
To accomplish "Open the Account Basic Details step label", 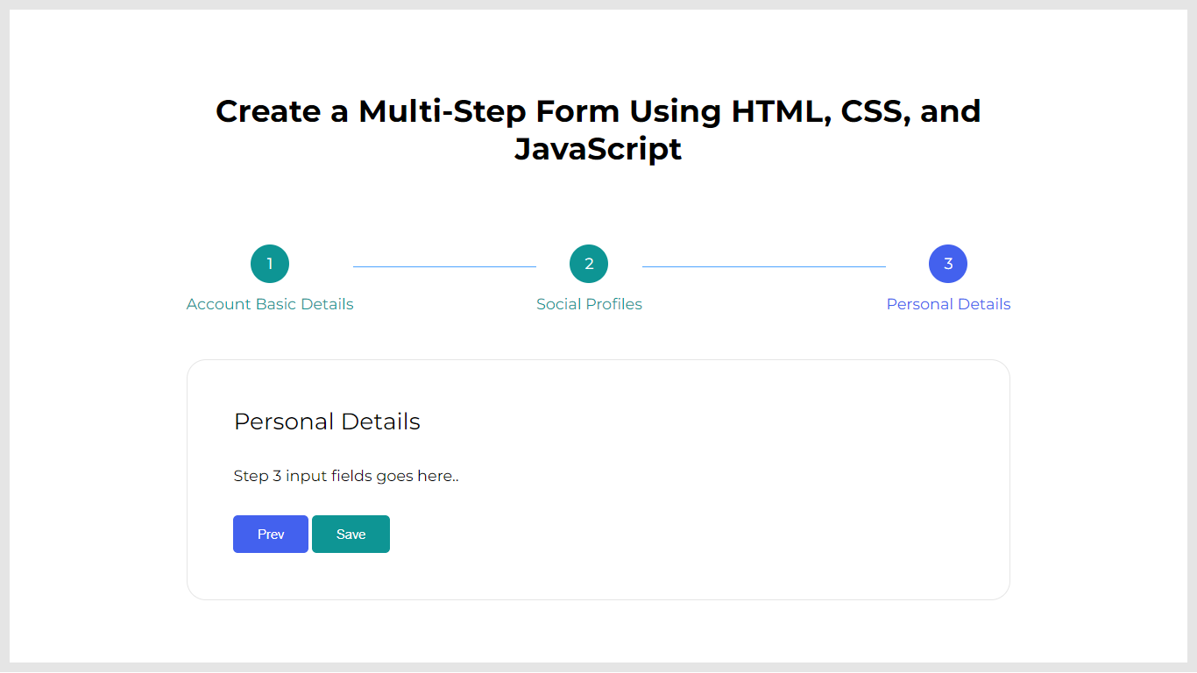I will click(270, 304).
